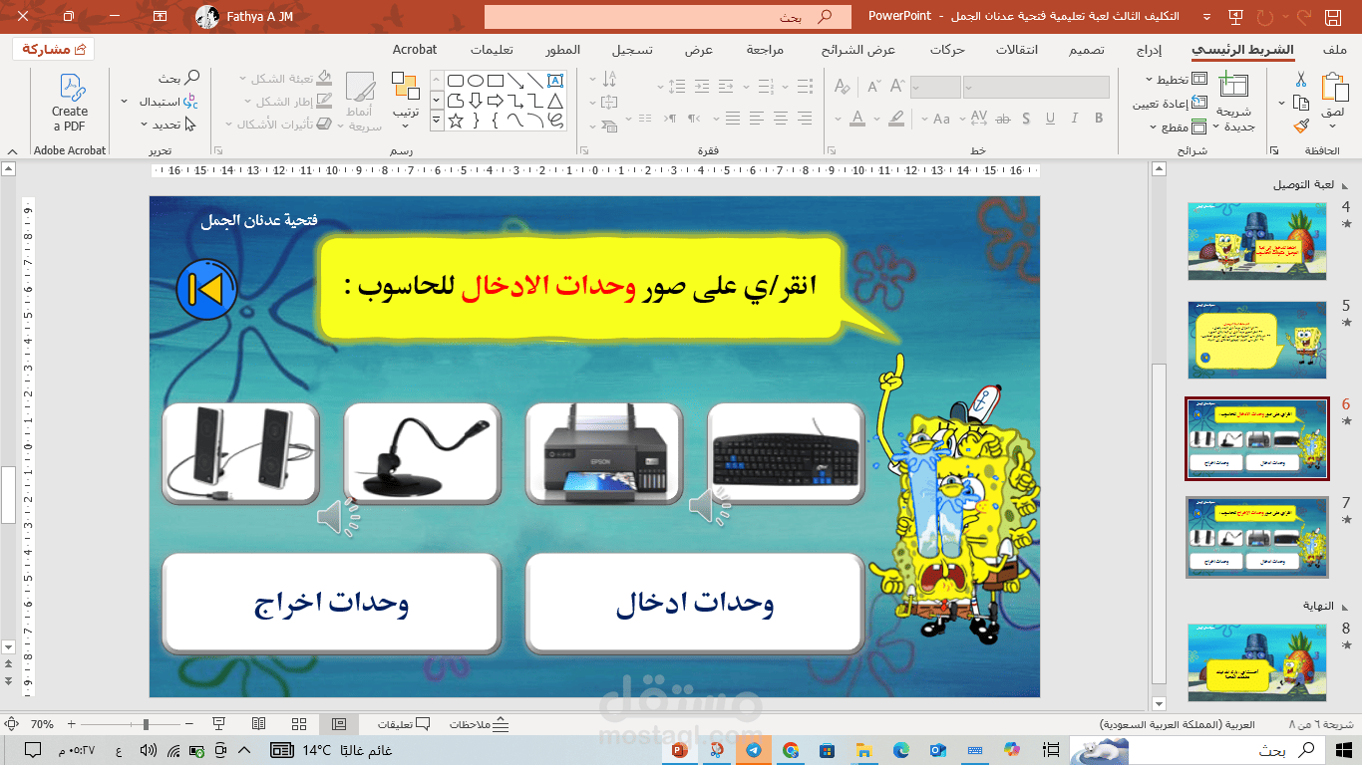This screenshot has width=1362, height=765.
Task: Start slide show from status bar icon
Action: [x=219, y=724]
